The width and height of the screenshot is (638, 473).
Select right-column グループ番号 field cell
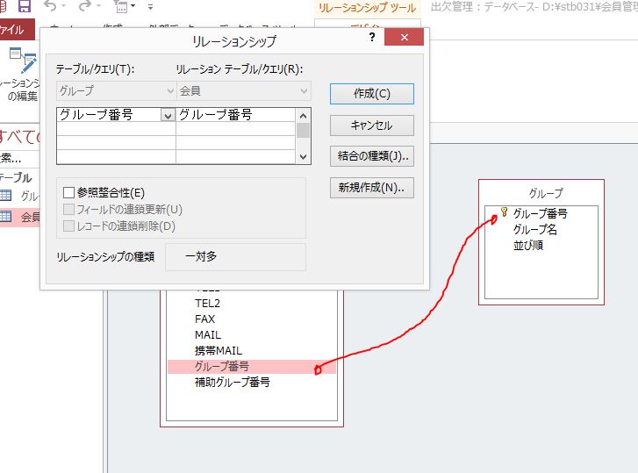click(235, 115)
